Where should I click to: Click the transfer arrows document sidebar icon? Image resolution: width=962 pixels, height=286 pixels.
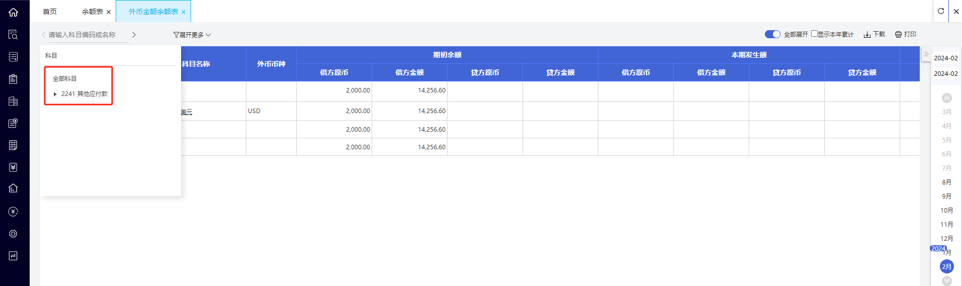point(14,256)
